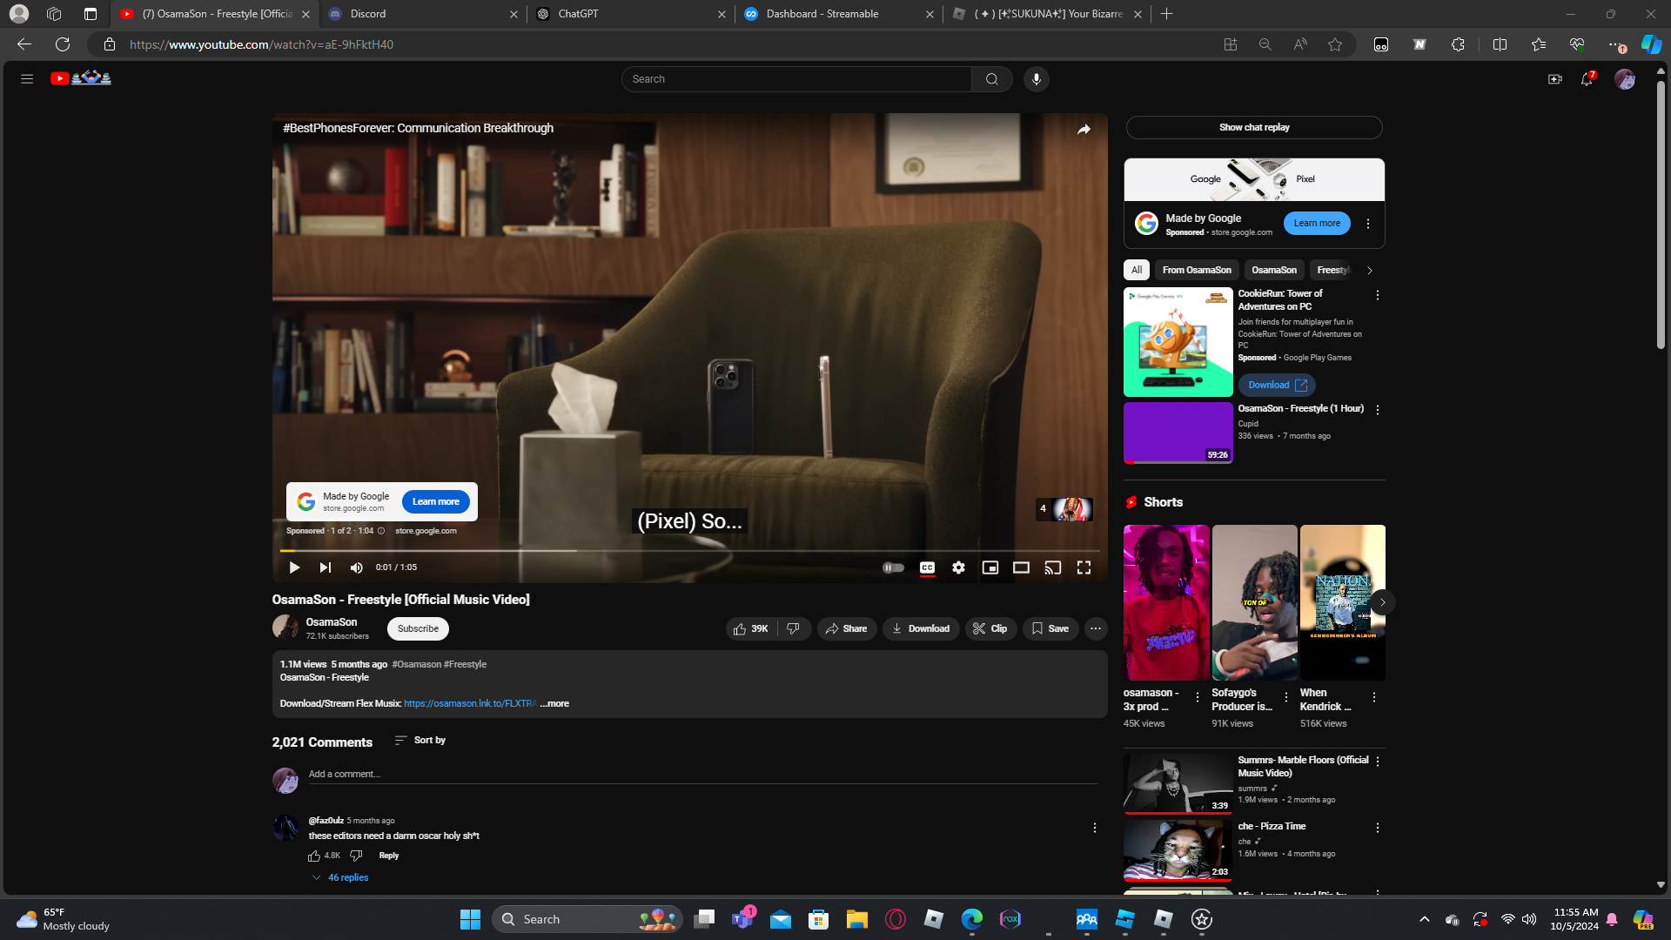Expand video description with ...more
Viewport: 1671px width, 940px height.
(x=554, y=703)
